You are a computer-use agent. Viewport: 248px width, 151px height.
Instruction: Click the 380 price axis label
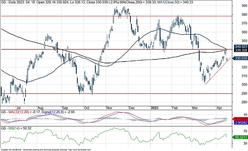pyautogui.click(x=244, y=15)
